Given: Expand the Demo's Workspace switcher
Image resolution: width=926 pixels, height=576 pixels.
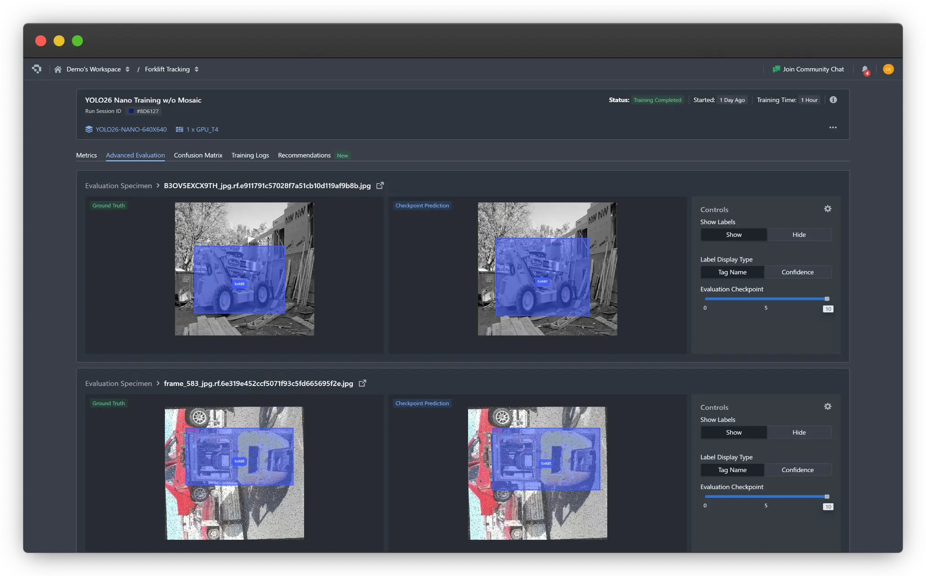Looking at the screenshot, I should tap(127, 70).
